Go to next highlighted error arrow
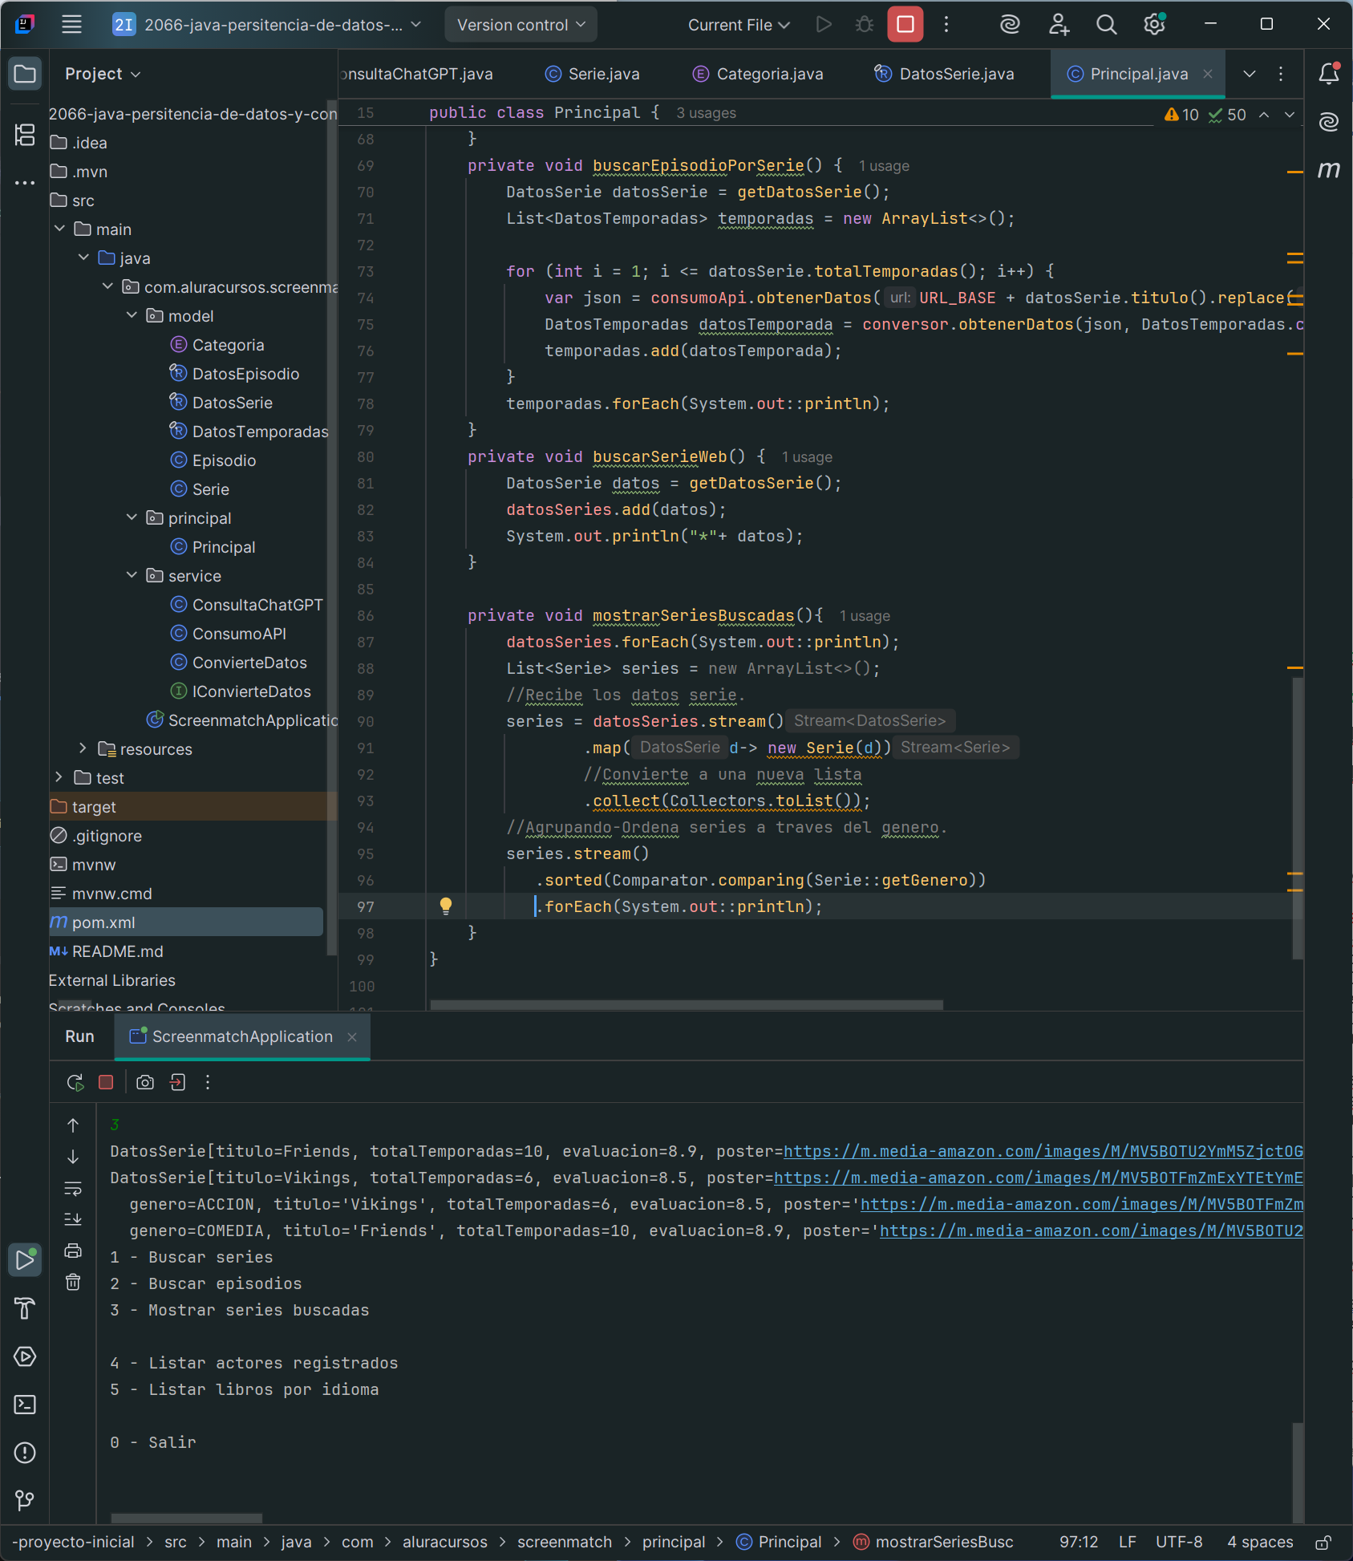Viewport: 1353px width, 1561px height. [x=1290, y=115]
